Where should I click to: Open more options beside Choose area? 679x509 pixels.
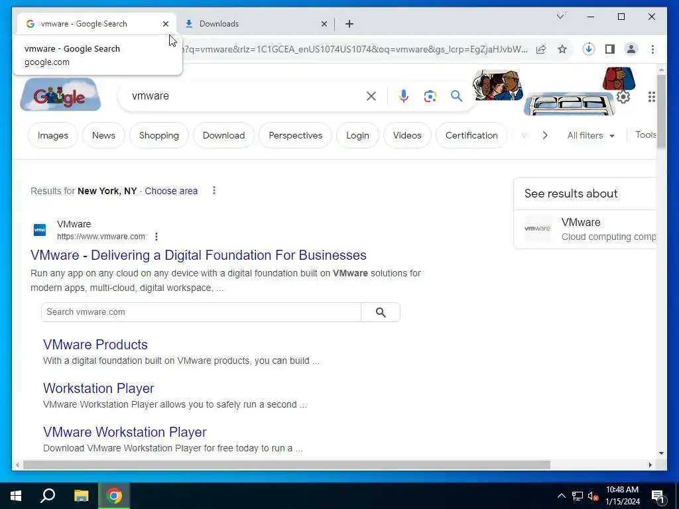214,190
